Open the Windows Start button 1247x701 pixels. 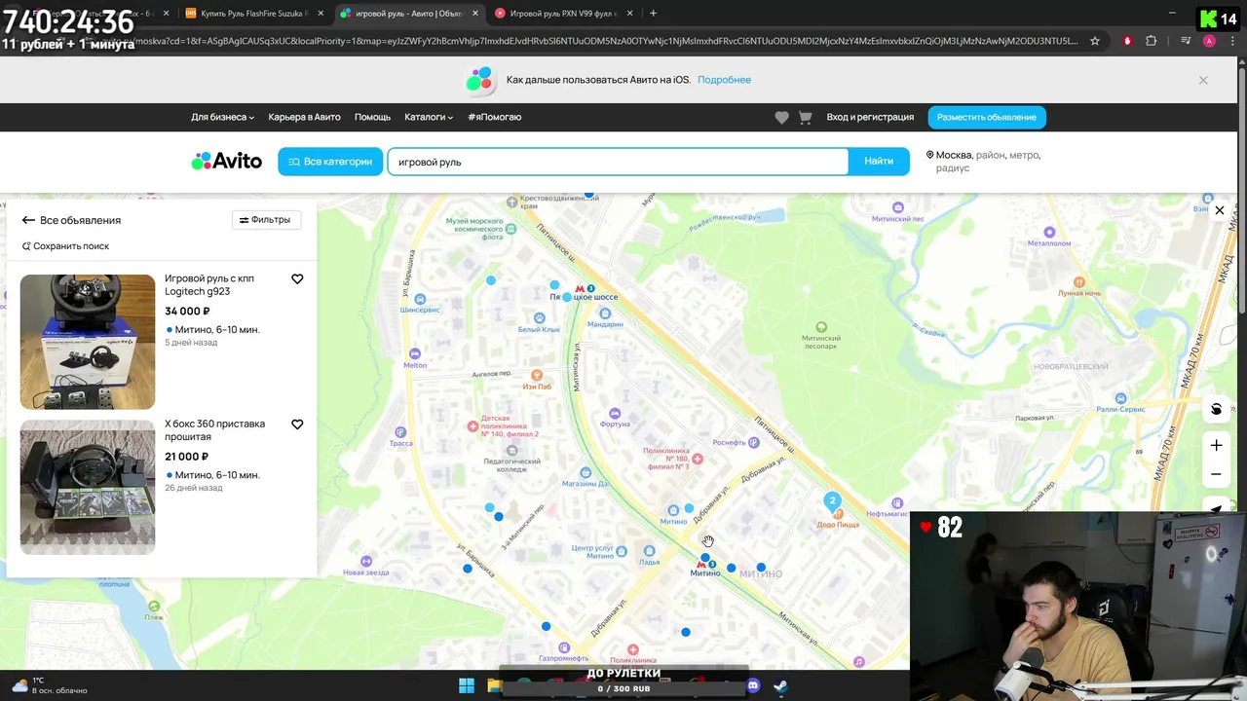click(x=467, y=685)
